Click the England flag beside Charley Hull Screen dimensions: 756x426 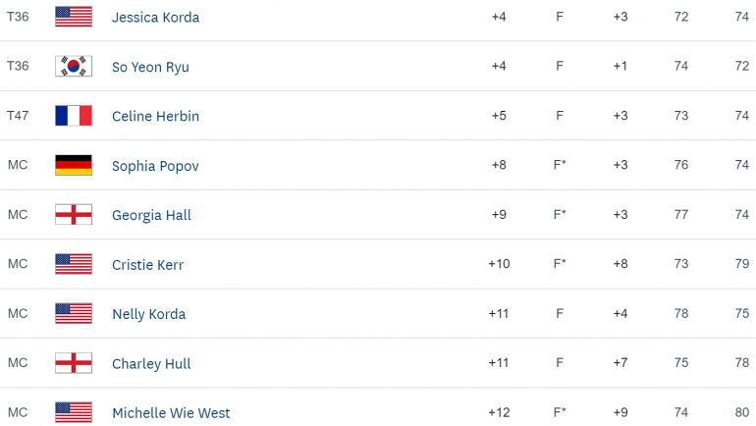click(74, 363)
